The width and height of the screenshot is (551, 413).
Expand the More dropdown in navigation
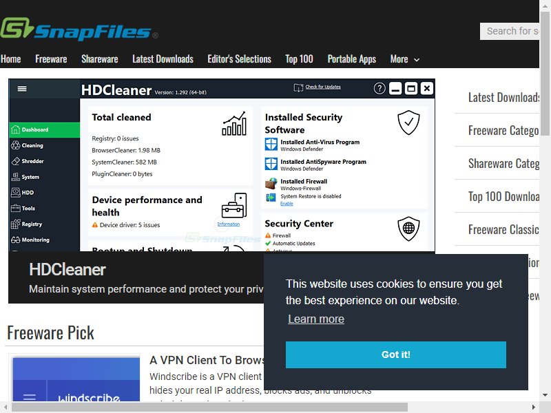405,59
